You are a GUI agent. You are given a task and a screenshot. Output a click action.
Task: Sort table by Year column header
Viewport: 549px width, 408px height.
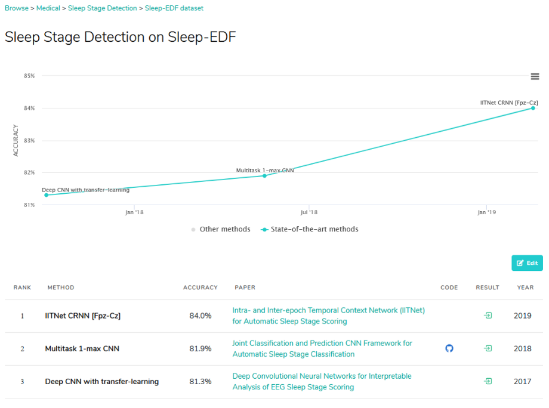pyautogui.click(x=525, y=288)
